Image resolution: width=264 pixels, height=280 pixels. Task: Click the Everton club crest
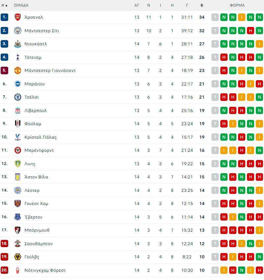point(18,217)
